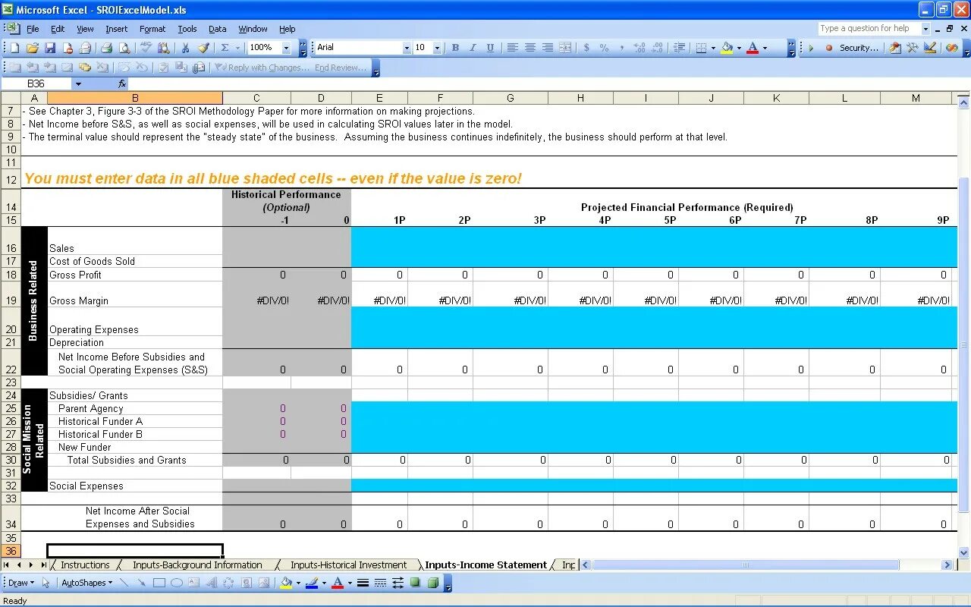The image size is (971, 607).
Task: Apply percent style format
Action: click(x=604, y=48)
